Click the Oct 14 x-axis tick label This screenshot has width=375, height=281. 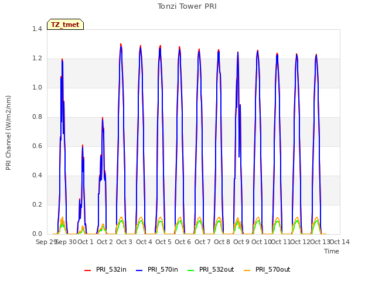[340, 242]
